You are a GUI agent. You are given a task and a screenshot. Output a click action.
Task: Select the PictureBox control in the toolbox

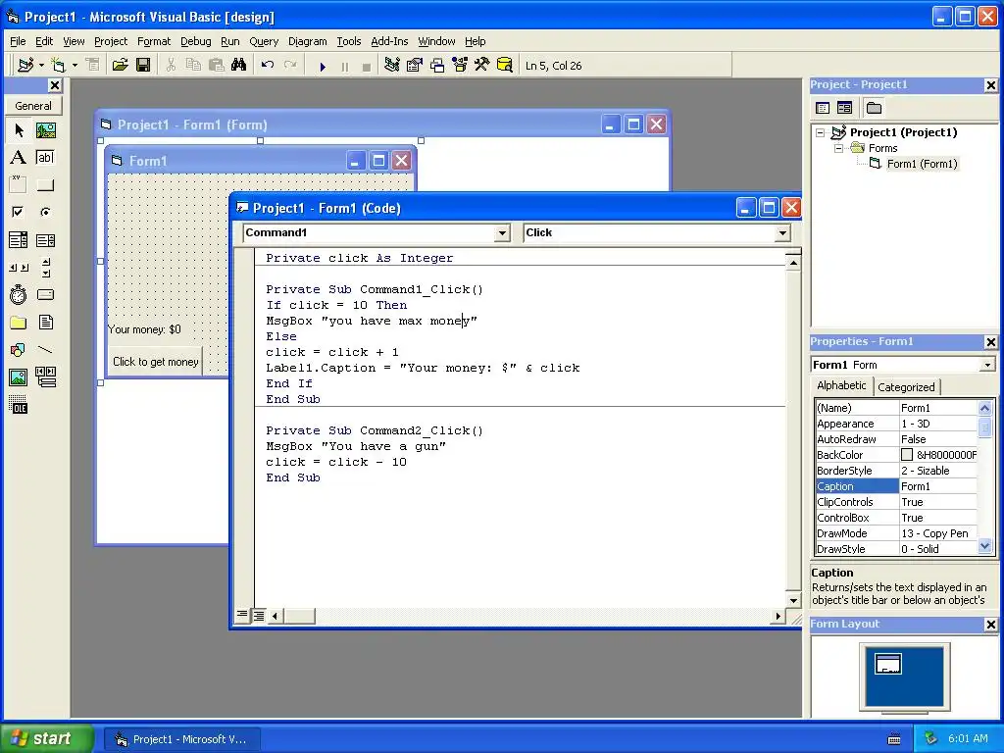[45, 130]
